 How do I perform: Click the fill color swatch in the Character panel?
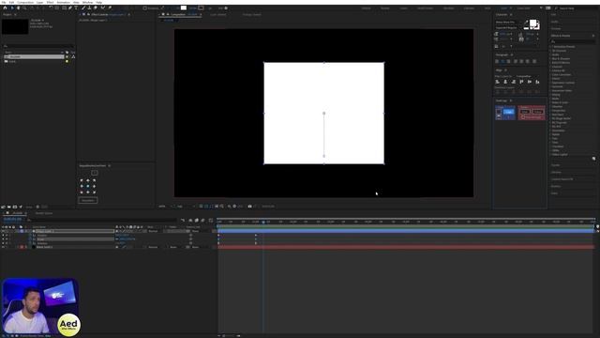532,23
